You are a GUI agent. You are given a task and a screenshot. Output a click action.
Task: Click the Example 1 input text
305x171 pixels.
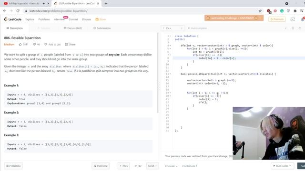tap(40, 95)
